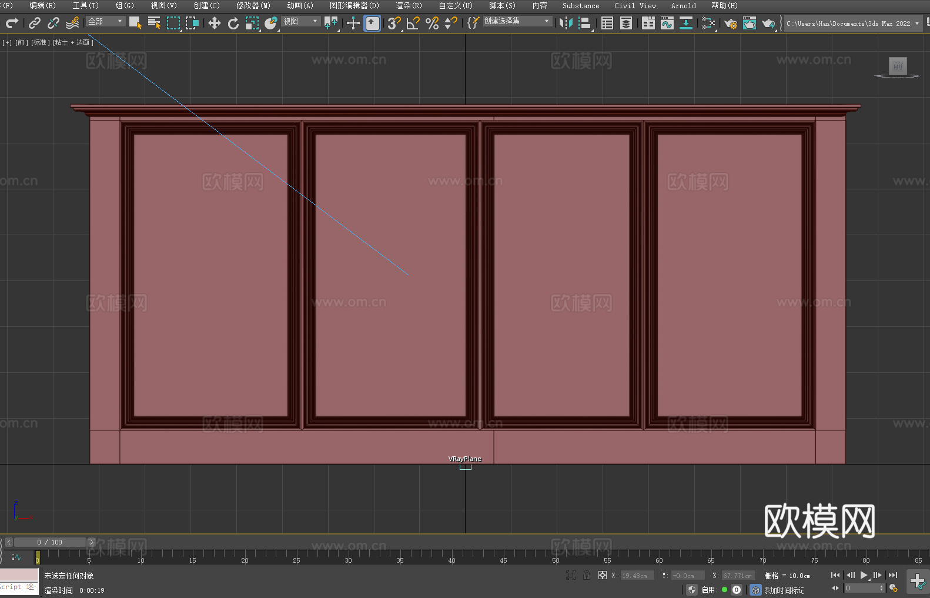This screenshot has height=598, width=930.
Task: Open the Scene Explorer toggle icon
Action: tap(607, 23)
